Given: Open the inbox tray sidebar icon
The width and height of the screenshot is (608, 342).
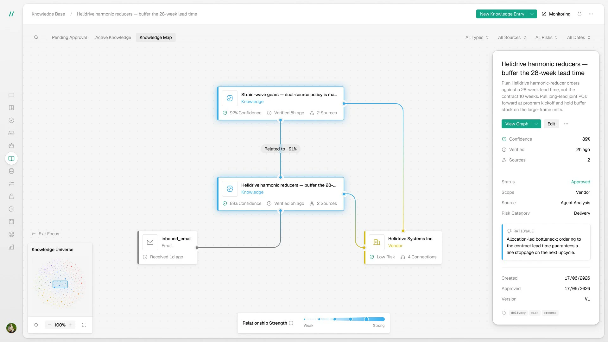Looking at the screenshot, I should pos(11,133).
